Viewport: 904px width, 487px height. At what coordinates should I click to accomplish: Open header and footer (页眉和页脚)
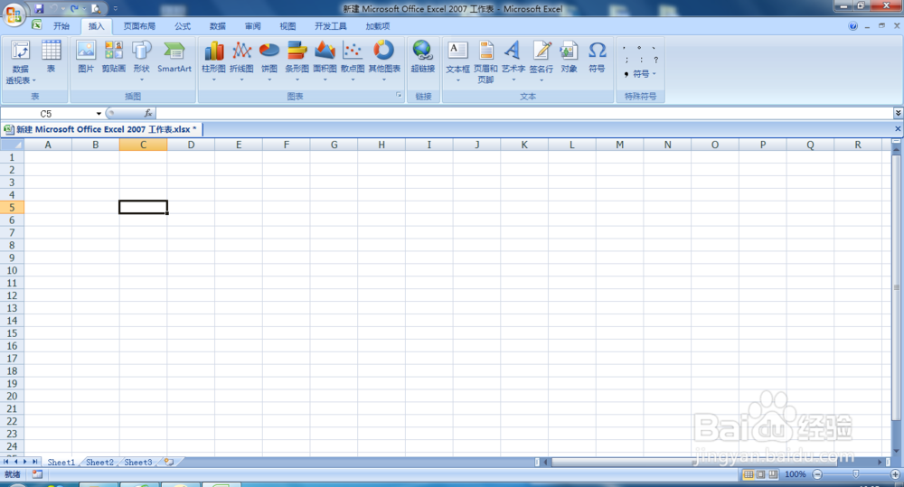[x=486, y=61]
